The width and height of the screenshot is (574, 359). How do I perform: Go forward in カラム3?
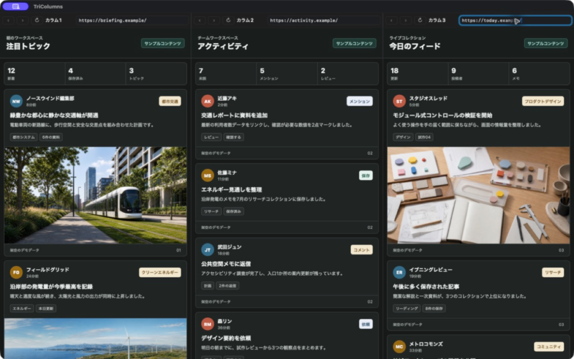(x=406, y=21)
